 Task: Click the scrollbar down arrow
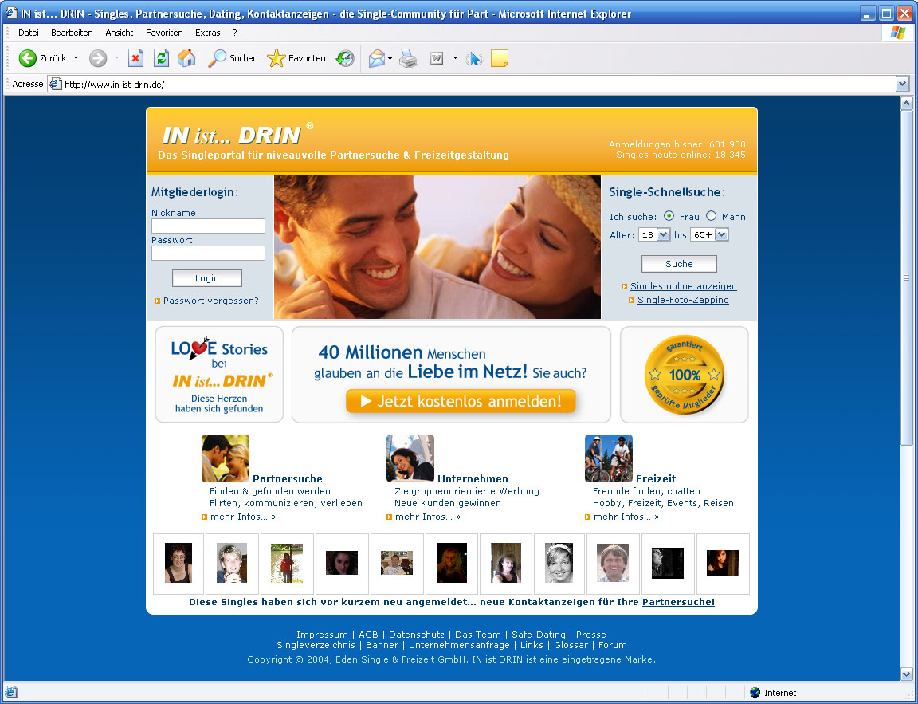point(906,675)
